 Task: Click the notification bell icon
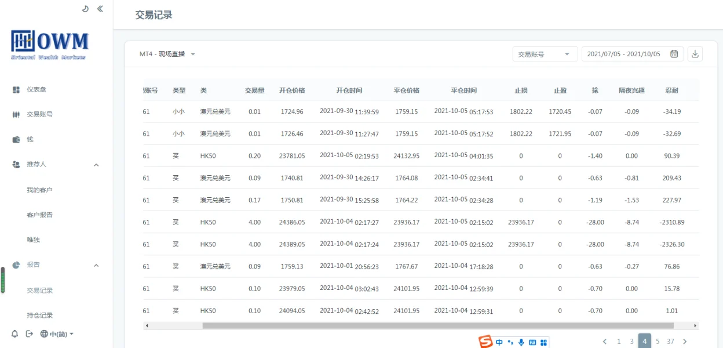point(15,334)
